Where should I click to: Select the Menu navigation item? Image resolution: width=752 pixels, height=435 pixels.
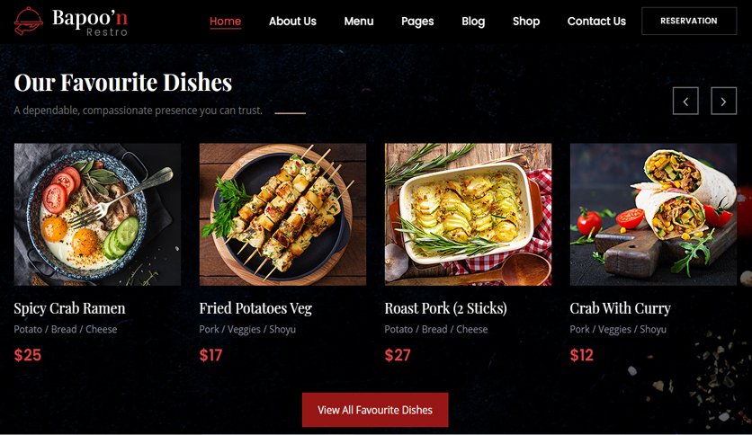coord(359,21)
